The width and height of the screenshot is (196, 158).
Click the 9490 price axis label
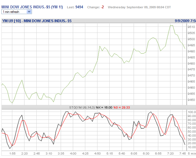(x=191, y=51)
